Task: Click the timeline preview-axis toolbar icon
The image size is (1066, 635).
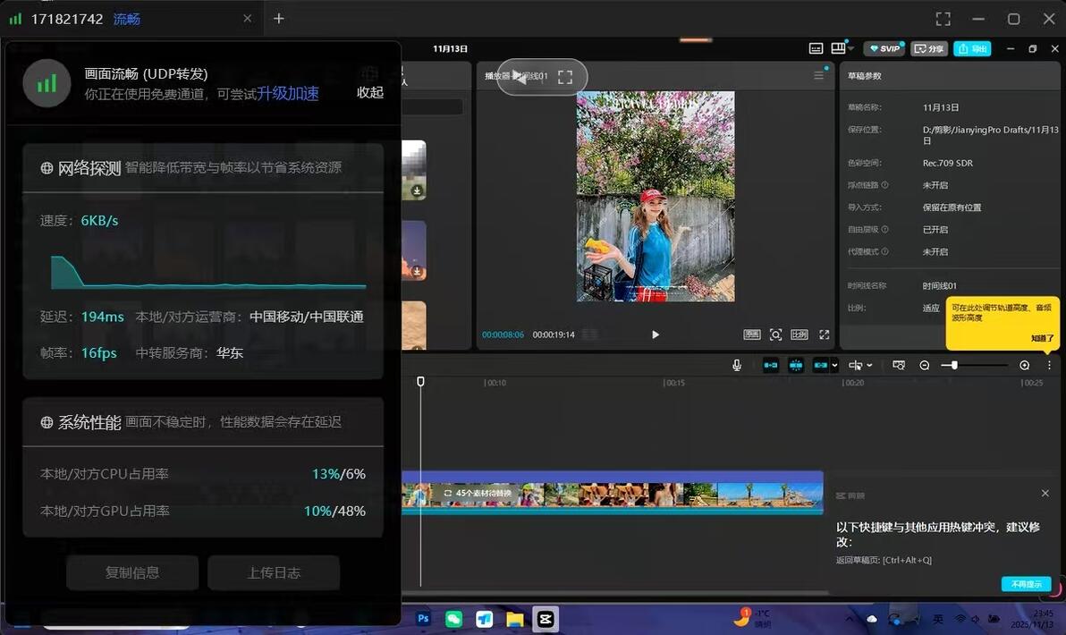Action: (899, 365)
